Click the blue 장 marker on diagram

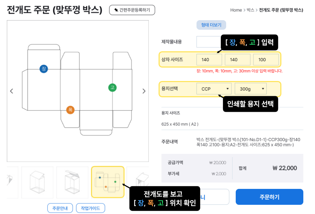point(44,69)
